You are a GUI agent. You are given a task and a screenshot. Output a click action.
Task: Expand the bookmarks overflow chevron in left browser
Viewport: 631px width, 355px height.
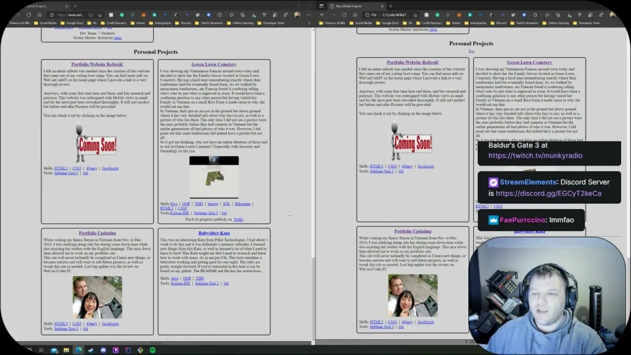pyautogui.click(x=309, y=23)
